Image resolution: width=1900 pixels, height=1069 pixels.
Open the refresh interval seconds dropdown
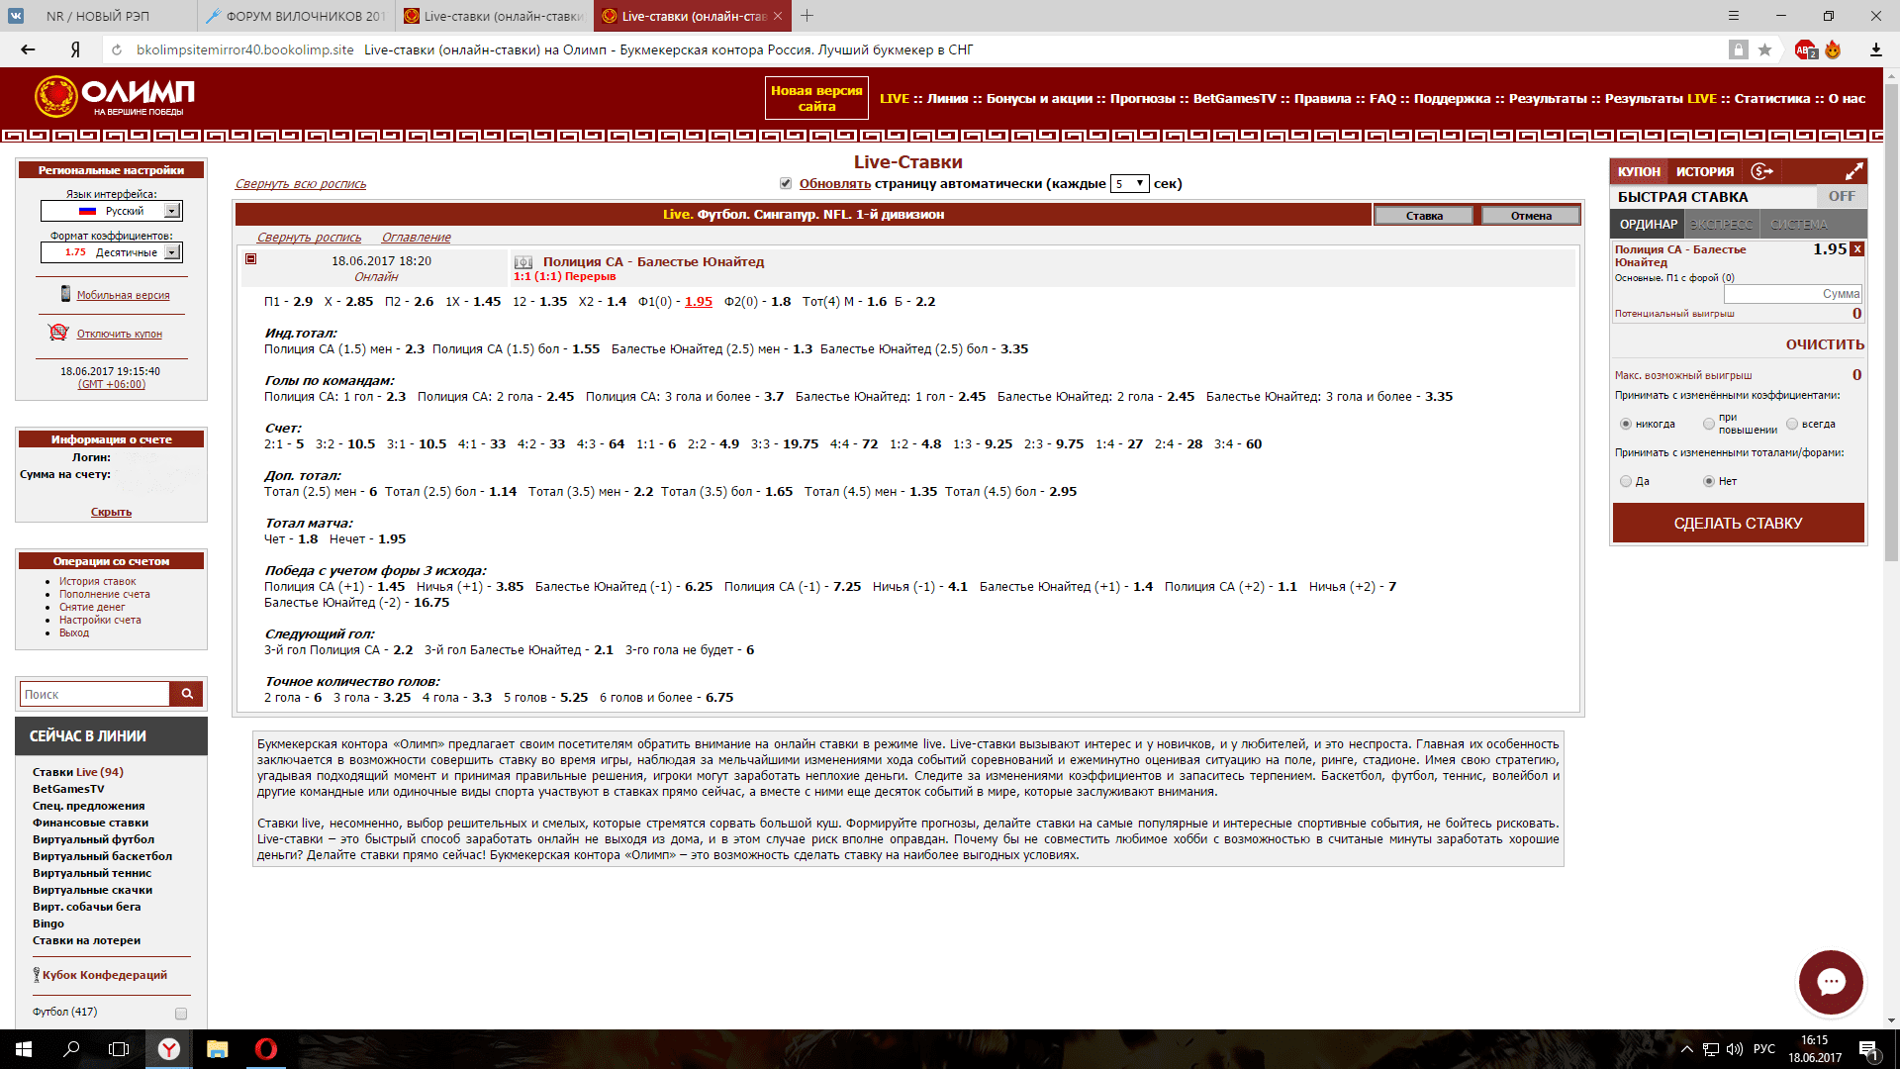click(x=1129, y=183)
